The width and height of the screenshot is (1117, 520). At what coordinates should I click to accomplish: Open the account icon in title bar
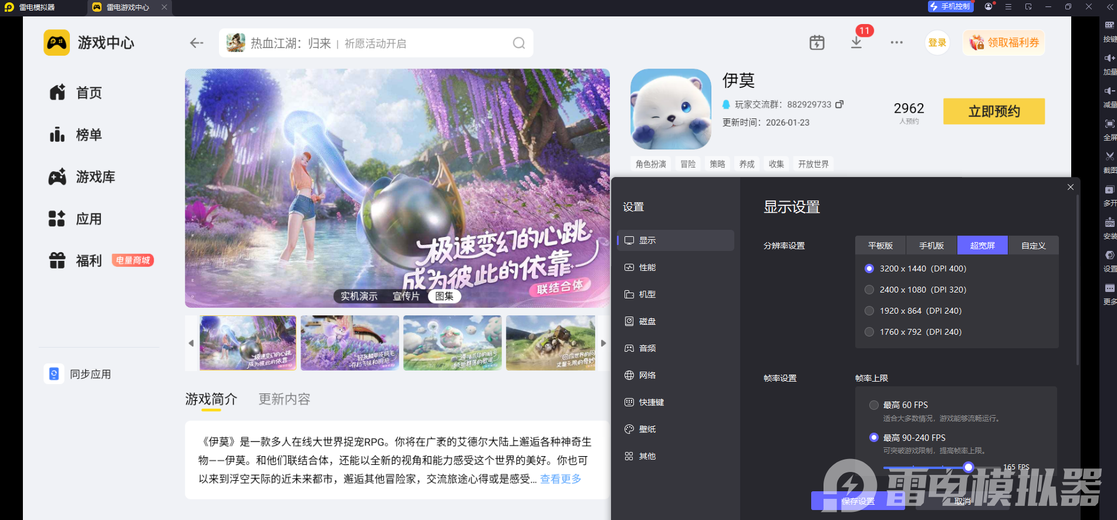[x=989, y=6]
